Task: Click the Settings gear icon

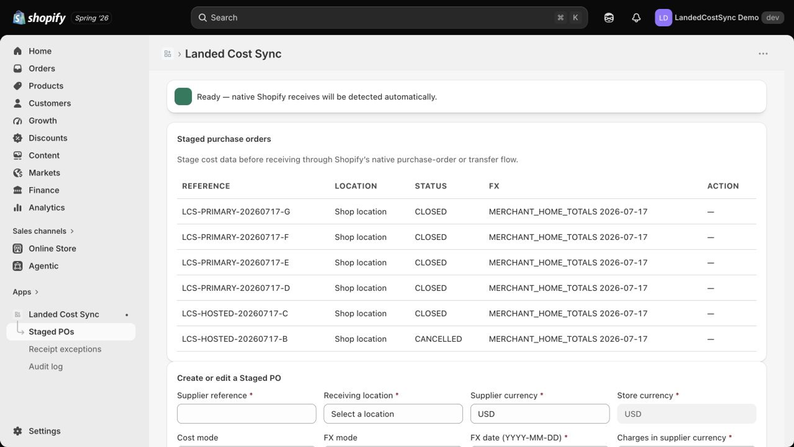Action: pos(18,431)
